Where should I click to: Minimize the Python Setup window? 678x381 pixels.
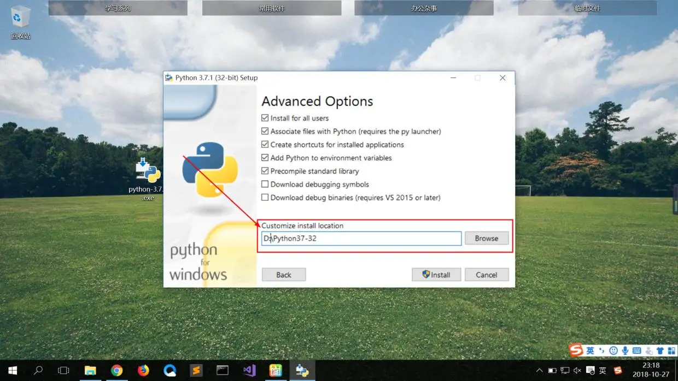tap(453, 78)
